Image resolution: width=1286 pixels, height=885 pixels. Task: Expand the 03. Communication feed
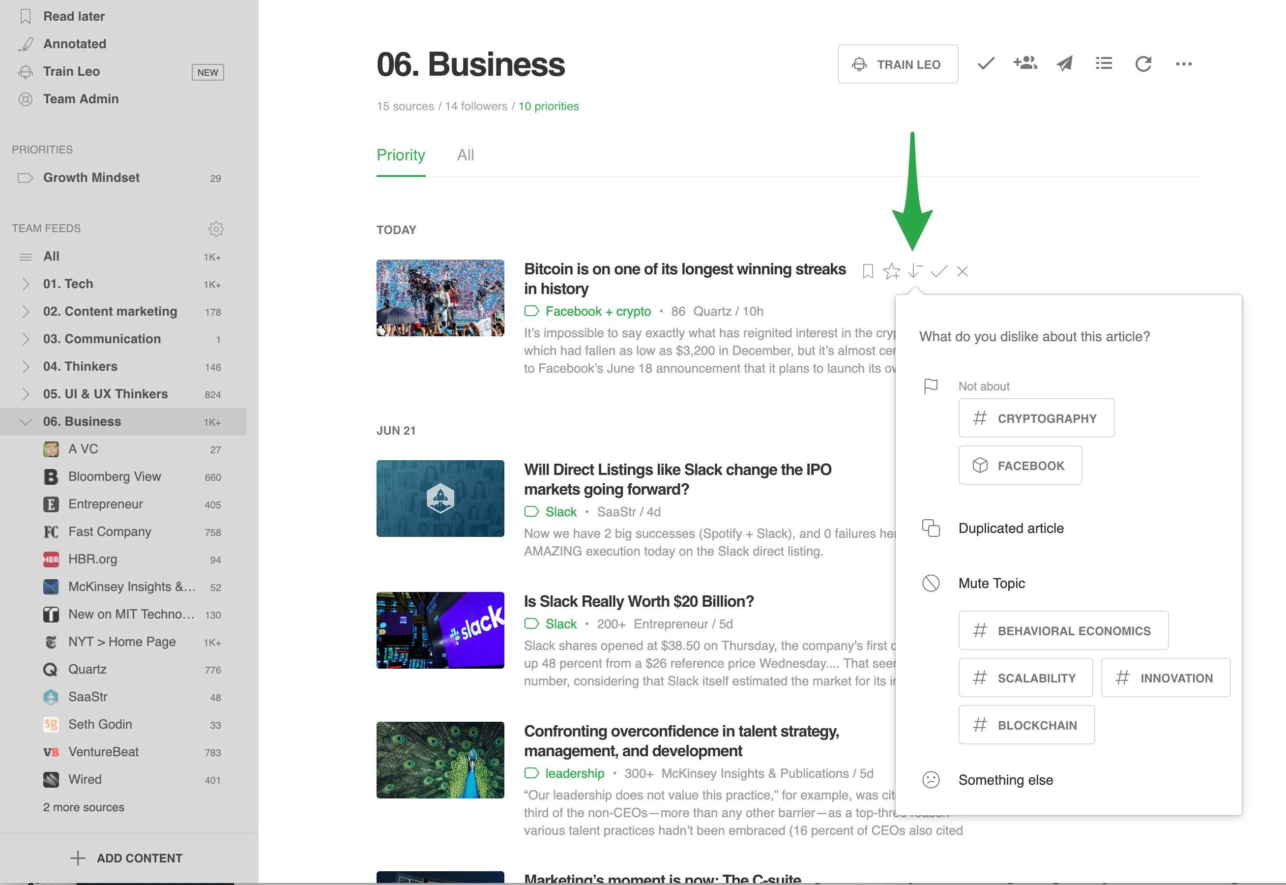[x=26, y=339]
